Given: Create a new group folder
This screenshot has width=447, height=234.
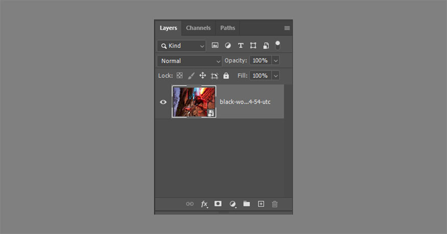Looking at the screenshot, I should coord(247,203).
